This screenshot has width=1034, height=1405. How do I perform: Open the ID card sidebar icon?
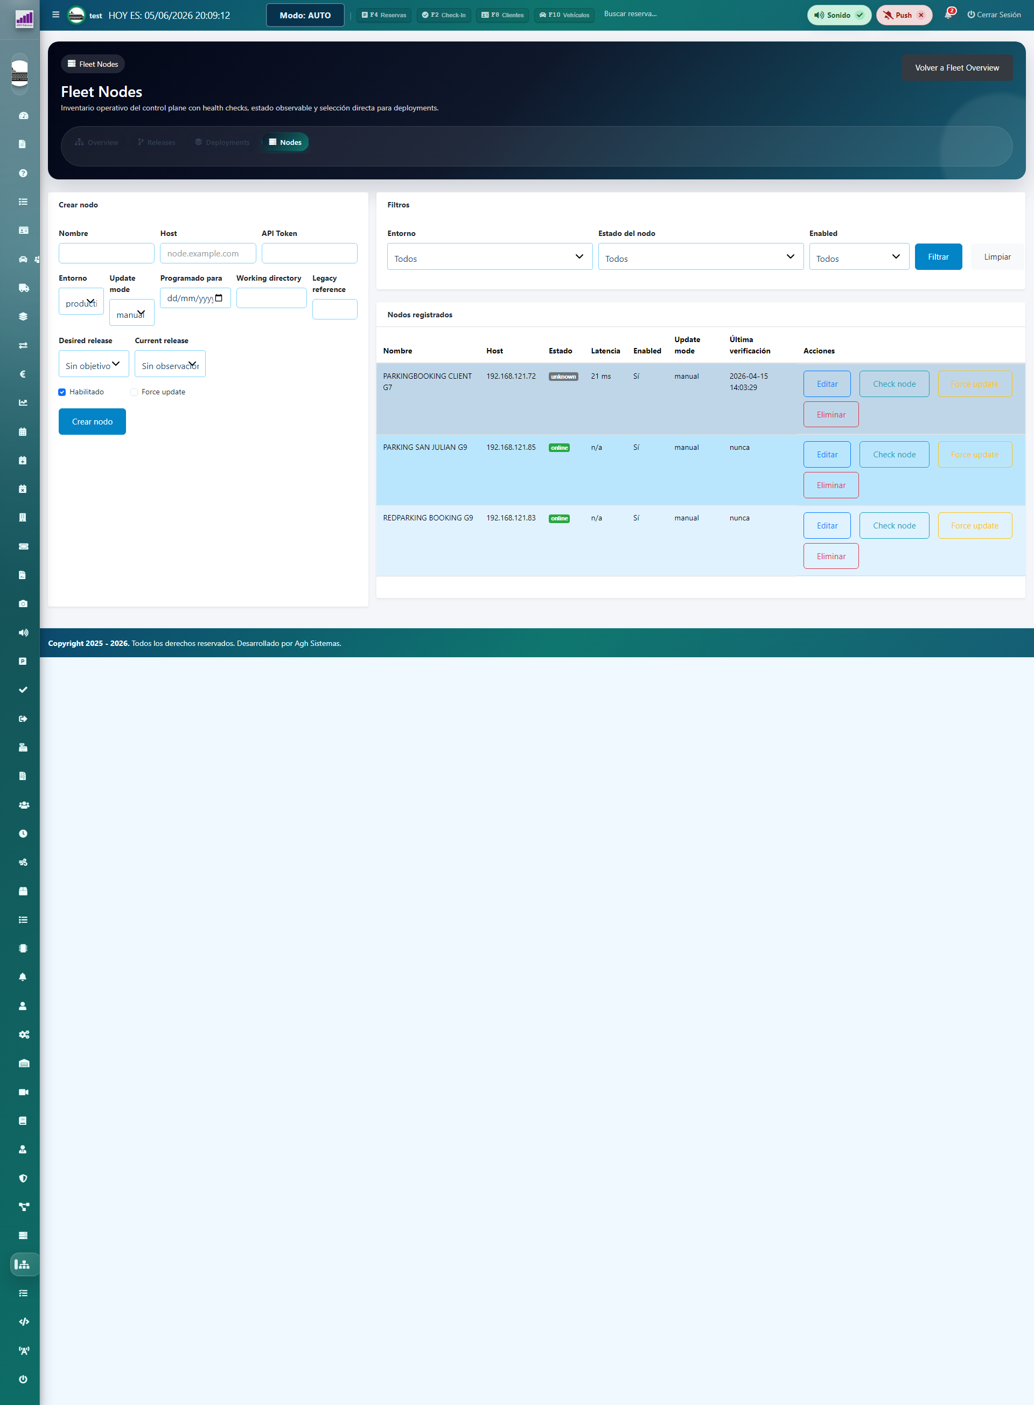coord(23,231)
